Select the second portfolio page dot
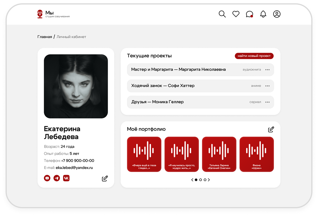318x216 pixels. [x=200, y=180]
